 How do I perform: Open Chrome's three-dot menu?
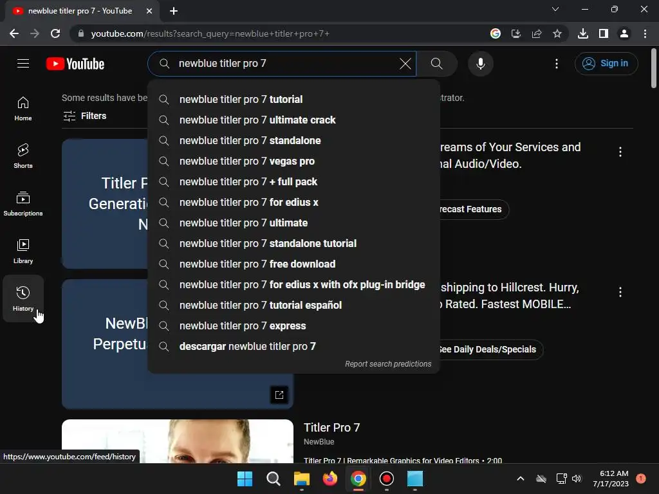point(645,33)
